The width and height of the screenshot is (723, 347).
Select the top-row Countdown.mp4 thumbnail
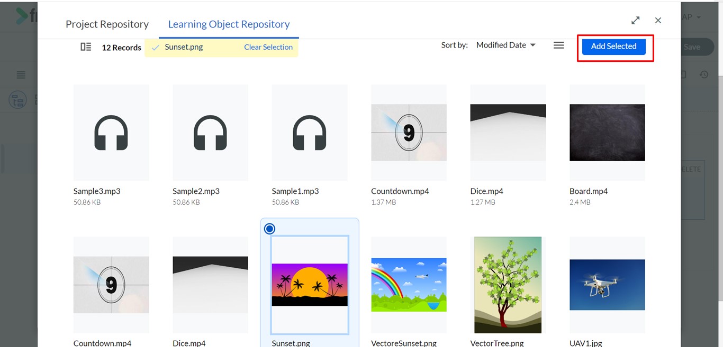[x=409, y=133]
